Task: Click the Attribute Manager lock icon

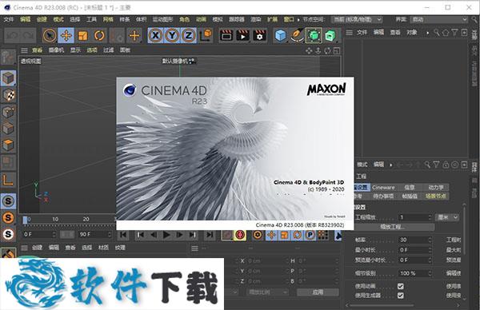Action: 446,165
